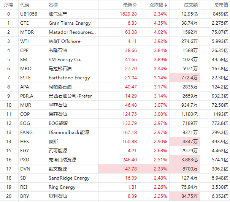This screenshot has height=202, width=230.
Task: Click the 代码 column header
Action: 25,5
